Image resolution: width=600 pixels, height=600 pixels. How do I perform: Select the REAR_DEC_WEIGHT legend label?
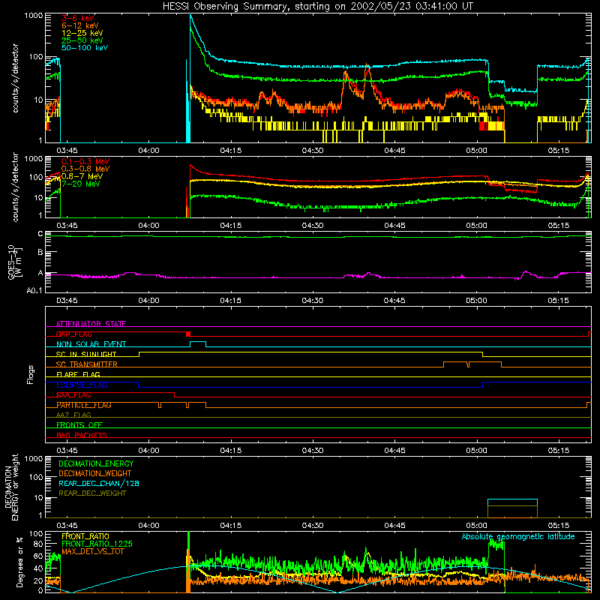92,493
